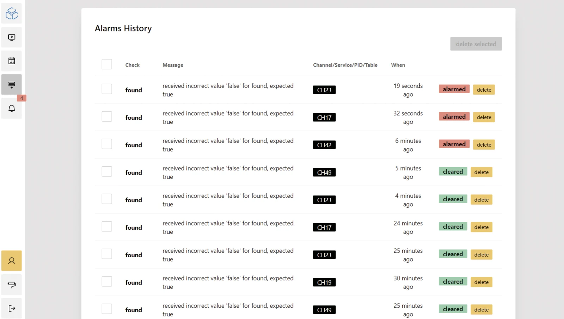Image resolution: width=564 pixels, height=319 pixels.
Task: Click the 'Message' column header
Action: tap(173, 65)
